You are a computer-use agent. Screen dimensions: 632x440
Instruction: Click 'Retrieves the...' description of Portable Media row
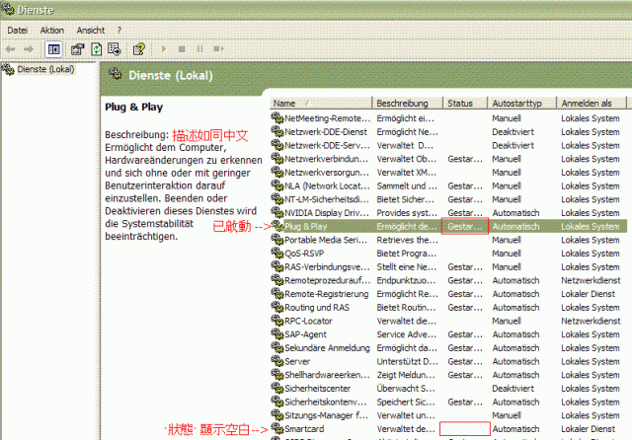click(407, 240)
